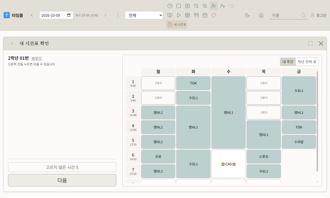The height and width of the screenshot is (198, 330).
Task: Click the help question mark icon
Action: 170,6
